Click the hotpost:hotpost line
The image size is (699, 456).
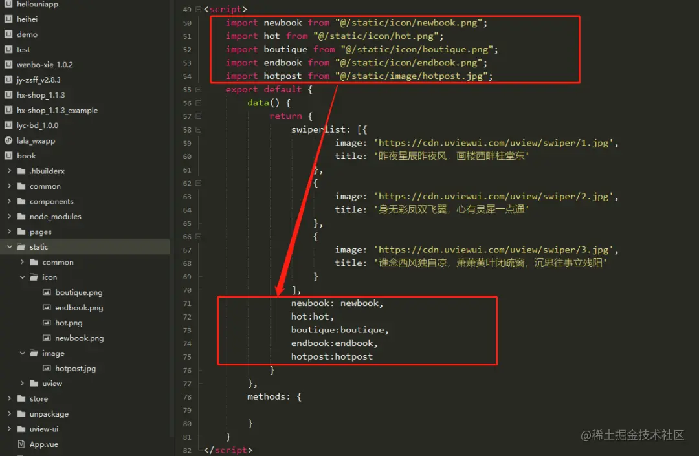[331, 356]
